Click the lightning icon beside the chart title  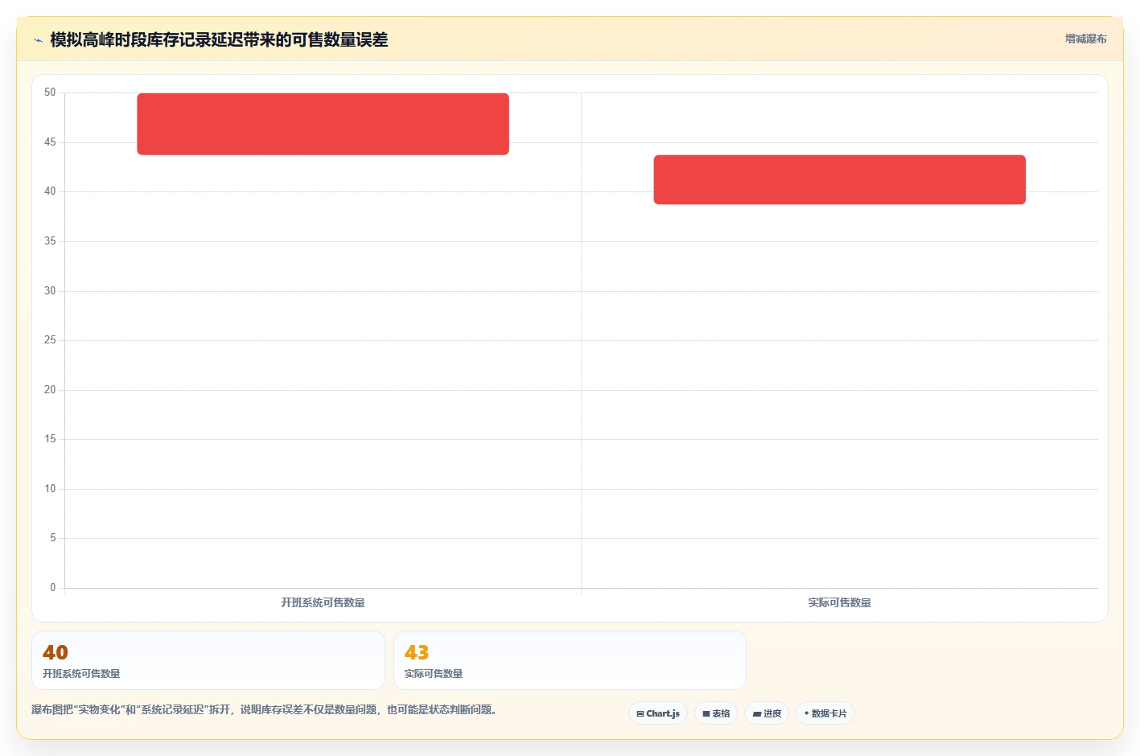[x=38, y=40]
